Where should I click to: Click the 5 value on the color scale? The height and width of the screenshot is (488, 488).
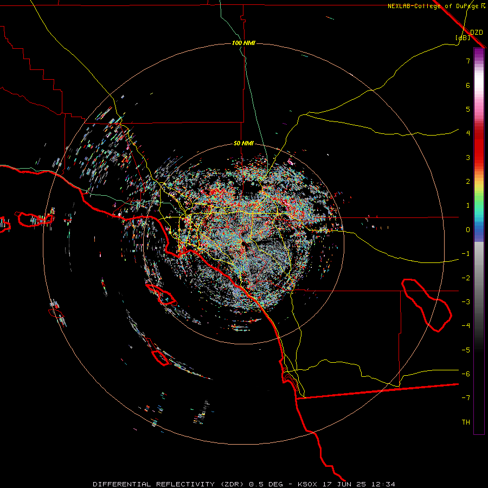click(468, 109)
